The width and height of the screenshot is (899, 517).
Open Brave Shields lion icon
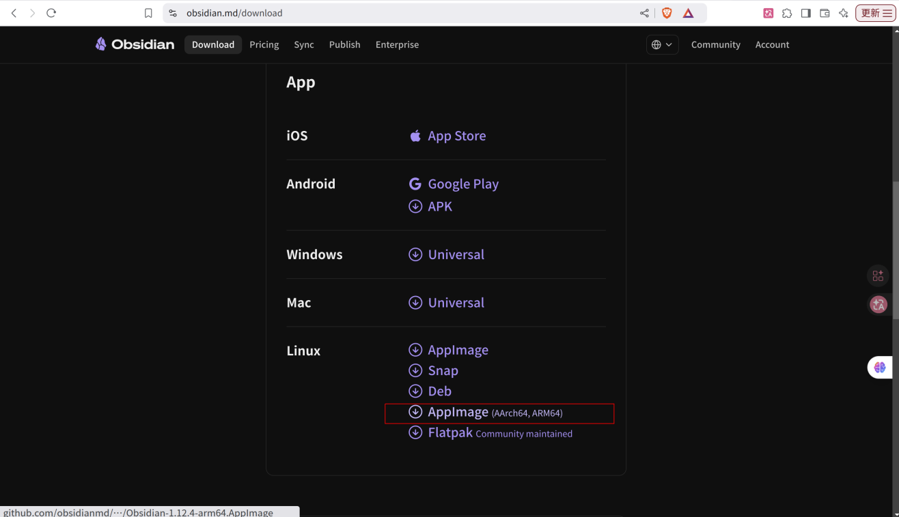pos(667,13)
